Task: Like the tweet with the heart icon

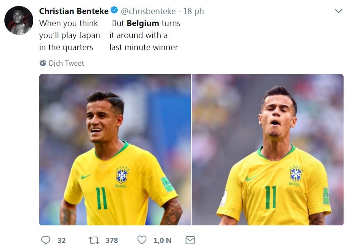Action: coord(142,240)
